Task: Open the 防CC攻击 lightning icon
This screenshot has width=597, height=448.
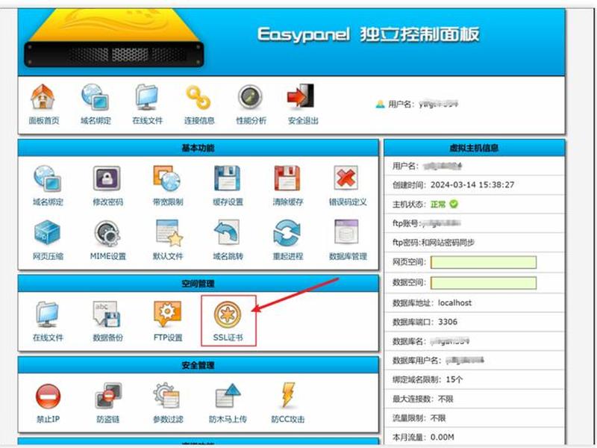Action: click(x=288, y=395)
